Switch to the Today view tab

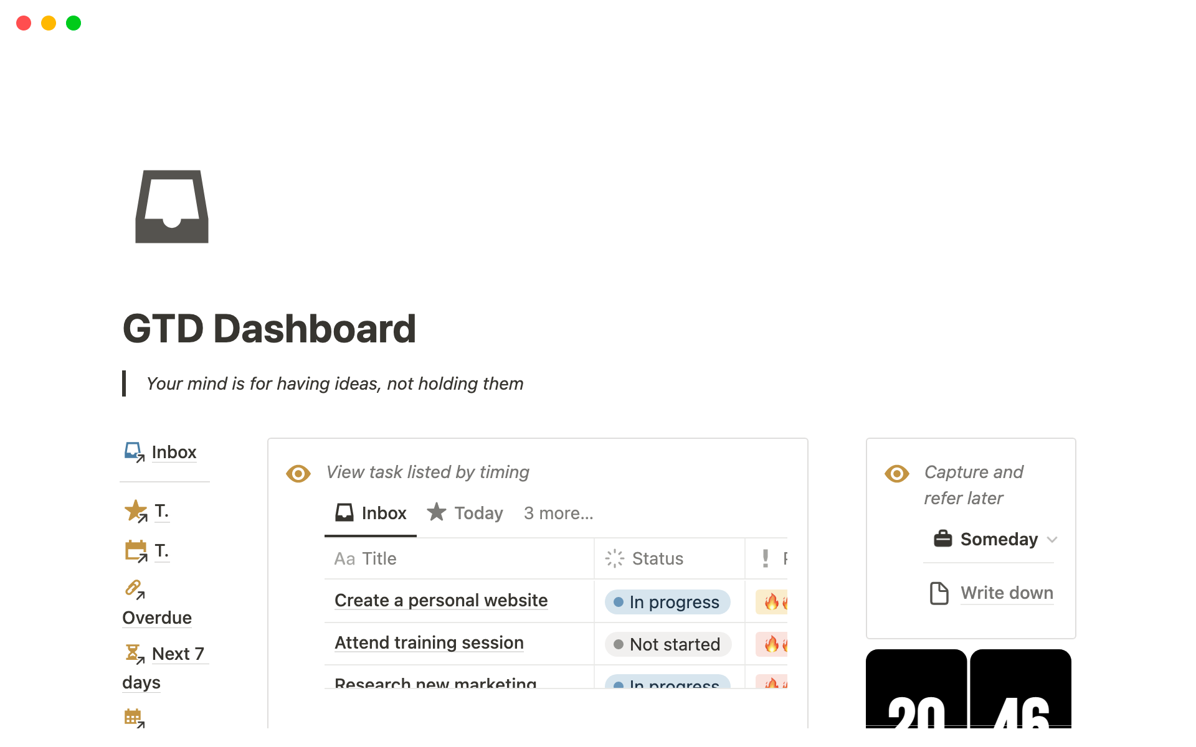[465, 514]
